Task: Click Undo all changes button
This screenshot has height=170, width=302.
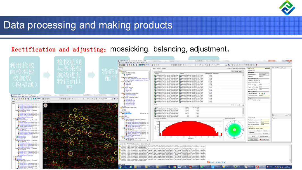Action: coord(264,140)
